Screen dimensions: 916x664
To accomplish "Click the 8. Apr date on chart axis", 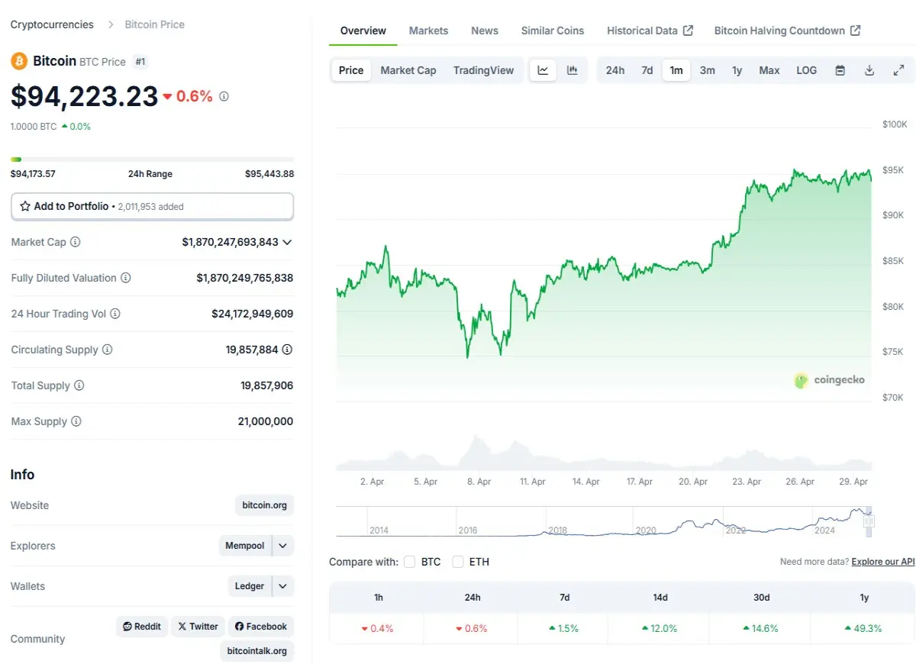I will (x=479, y=482).
